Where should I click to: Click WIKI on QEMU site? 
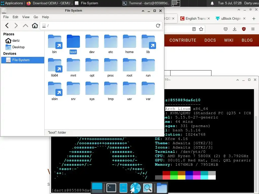click(229, 40)
